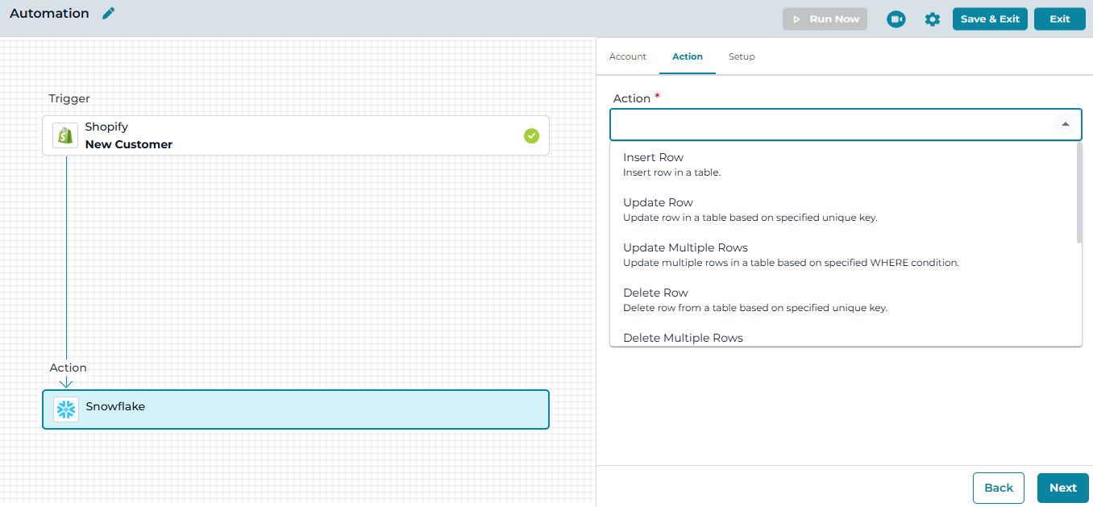Switch to the Account tab

tap(628, 56)
